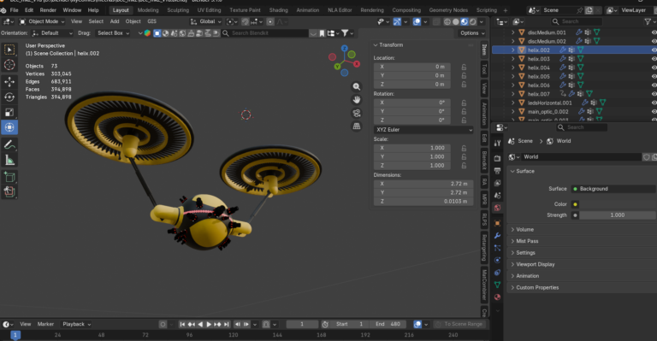
Task: Expand the helix.004 tree row
Action: click(x=513, y=68)
